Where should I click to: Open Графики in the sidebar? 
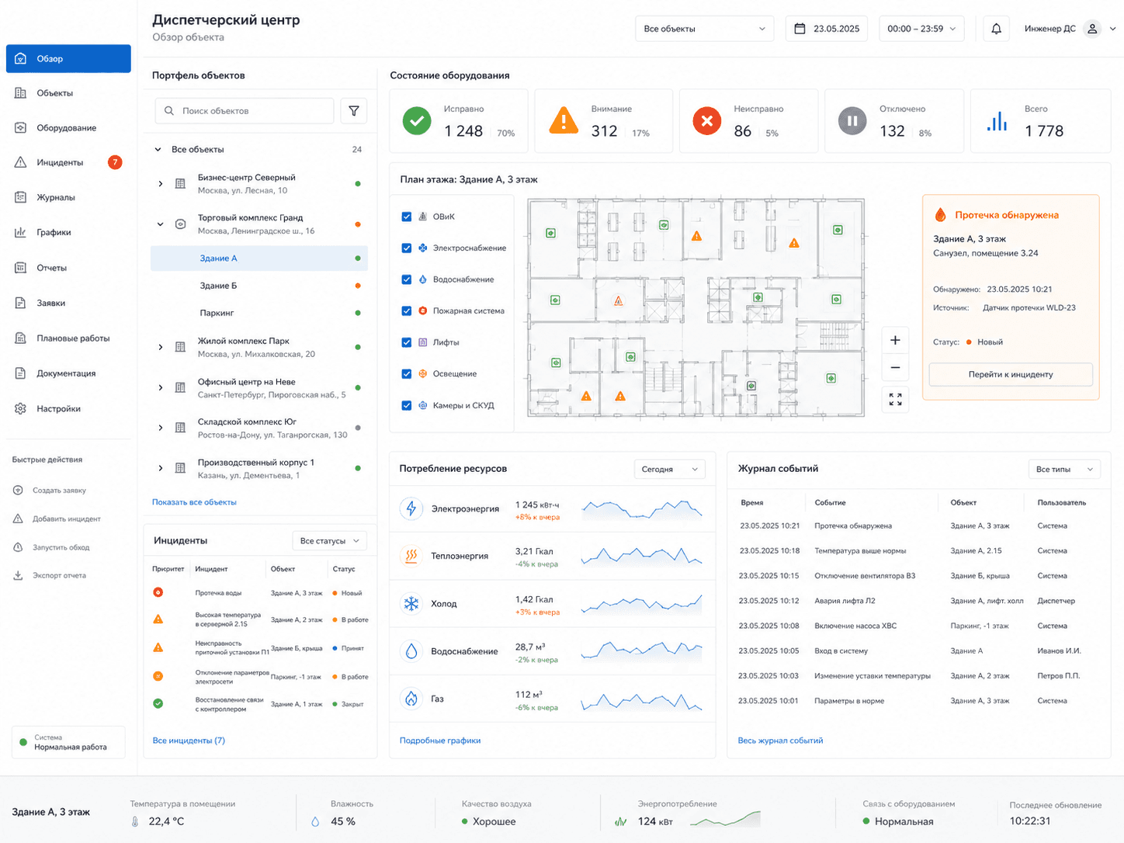coord(68,232)
